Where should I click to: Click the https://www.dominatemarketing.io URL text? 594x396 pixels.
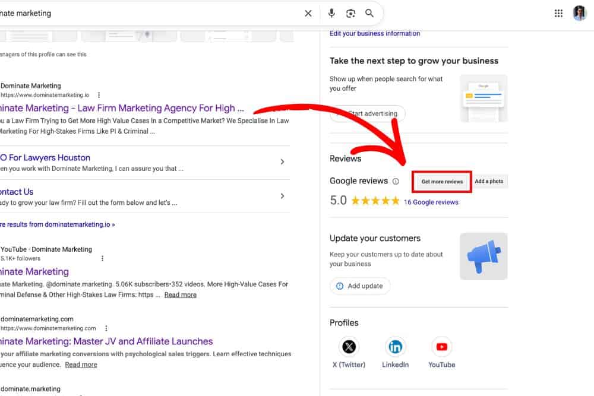click(x=45, y=95)
